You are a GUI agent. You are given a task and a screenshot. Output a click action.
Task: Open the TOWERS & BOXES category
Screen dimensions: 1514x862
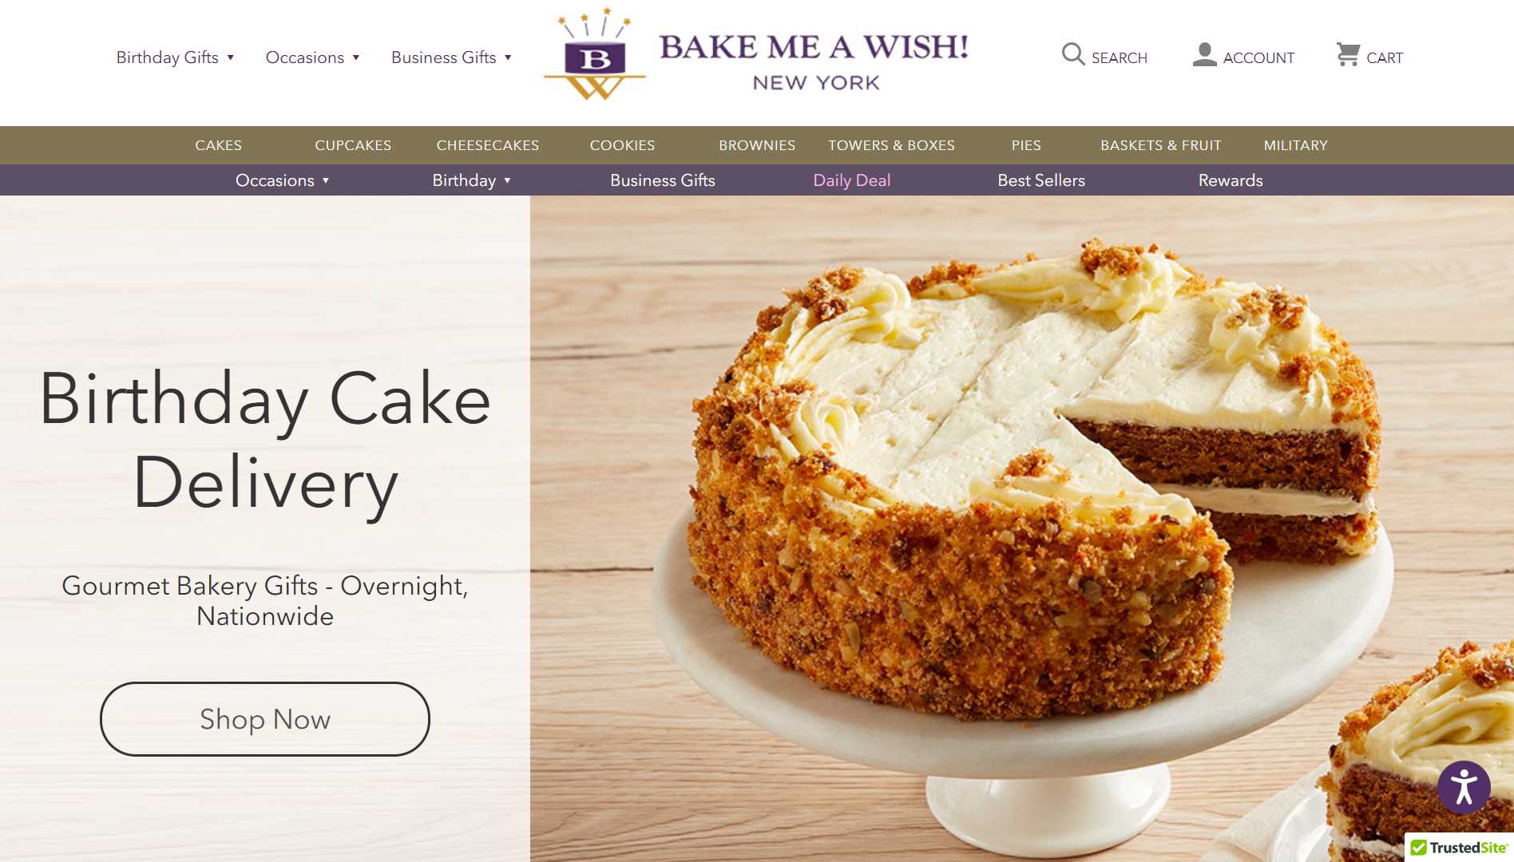[x=891, y=145]
